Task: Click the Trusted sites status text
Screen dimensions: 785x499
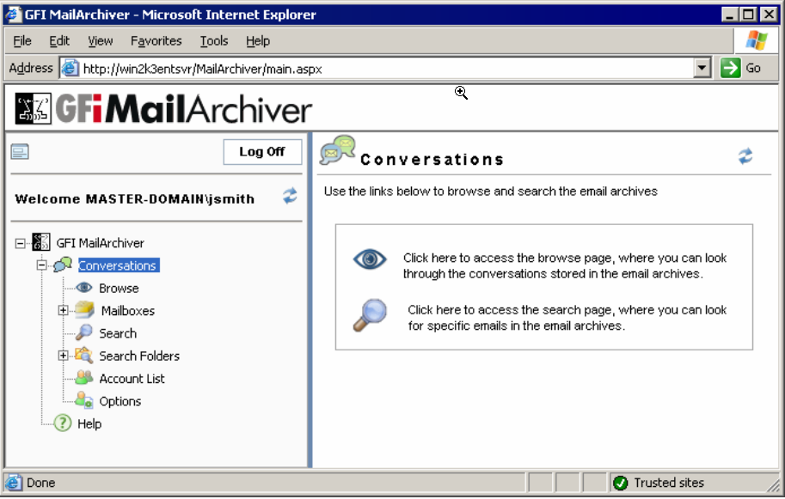Action: pos(669,483)
